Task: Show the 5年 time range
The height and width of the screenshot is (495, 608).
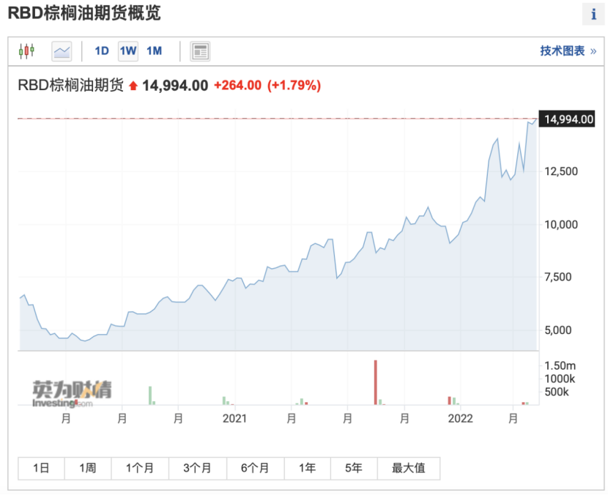Action: point(353,469)
